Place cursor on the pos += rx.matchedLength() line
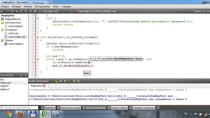 click(73, 66)
